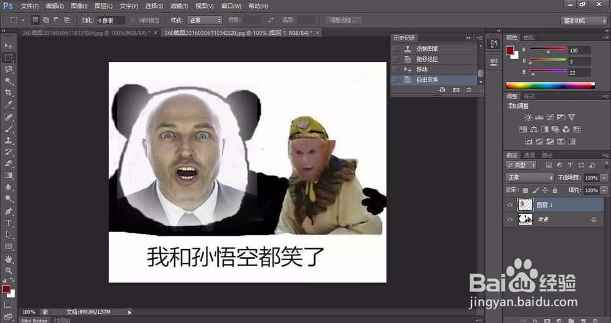Select the Eraser tool

[x=8, y=164]
